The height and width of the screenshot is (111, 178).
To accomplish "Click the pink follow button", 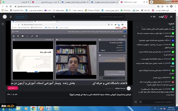I will pyautogui.click(x=13, y=88).
